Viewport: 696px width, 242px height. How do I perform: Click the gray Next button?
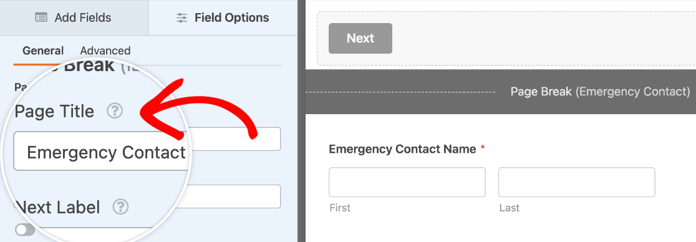360,38
